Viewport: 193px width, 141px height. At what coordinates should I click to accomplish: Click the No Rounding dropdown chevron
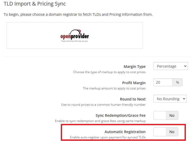184,99
